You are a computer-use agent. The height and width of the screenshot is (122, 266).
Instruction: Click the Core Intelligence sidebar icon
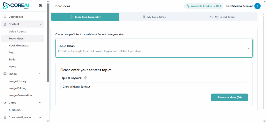5,117
